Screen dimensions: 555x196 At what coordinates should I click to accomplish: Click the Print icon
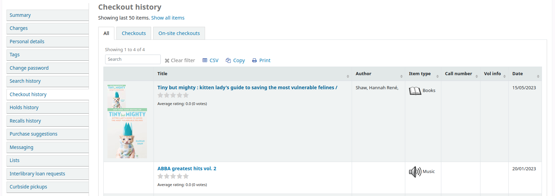pos(254,60)
